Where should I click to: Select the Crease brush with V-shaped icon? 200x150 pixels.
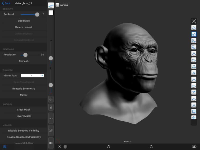pyautogui.click(x=194, y=92)
